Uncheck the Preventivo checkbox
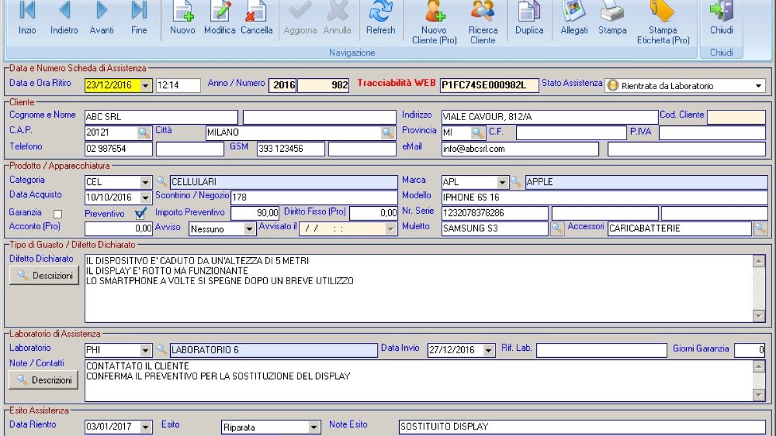The image size is (776, 436). pos(140,213)
